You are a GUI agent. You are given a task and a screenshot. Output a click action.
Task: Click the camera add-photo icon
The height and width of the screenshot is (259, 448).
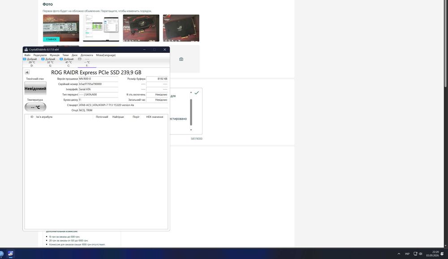tap(181, 59)
